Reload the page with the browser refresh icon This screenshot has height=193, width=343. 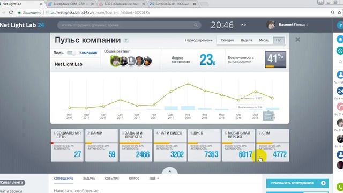pos(11,12)
